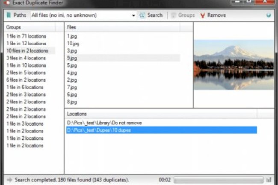This screenshot has height=185, width=278.
Task: Click the Files column header
Action: click(x=122, y=27)
